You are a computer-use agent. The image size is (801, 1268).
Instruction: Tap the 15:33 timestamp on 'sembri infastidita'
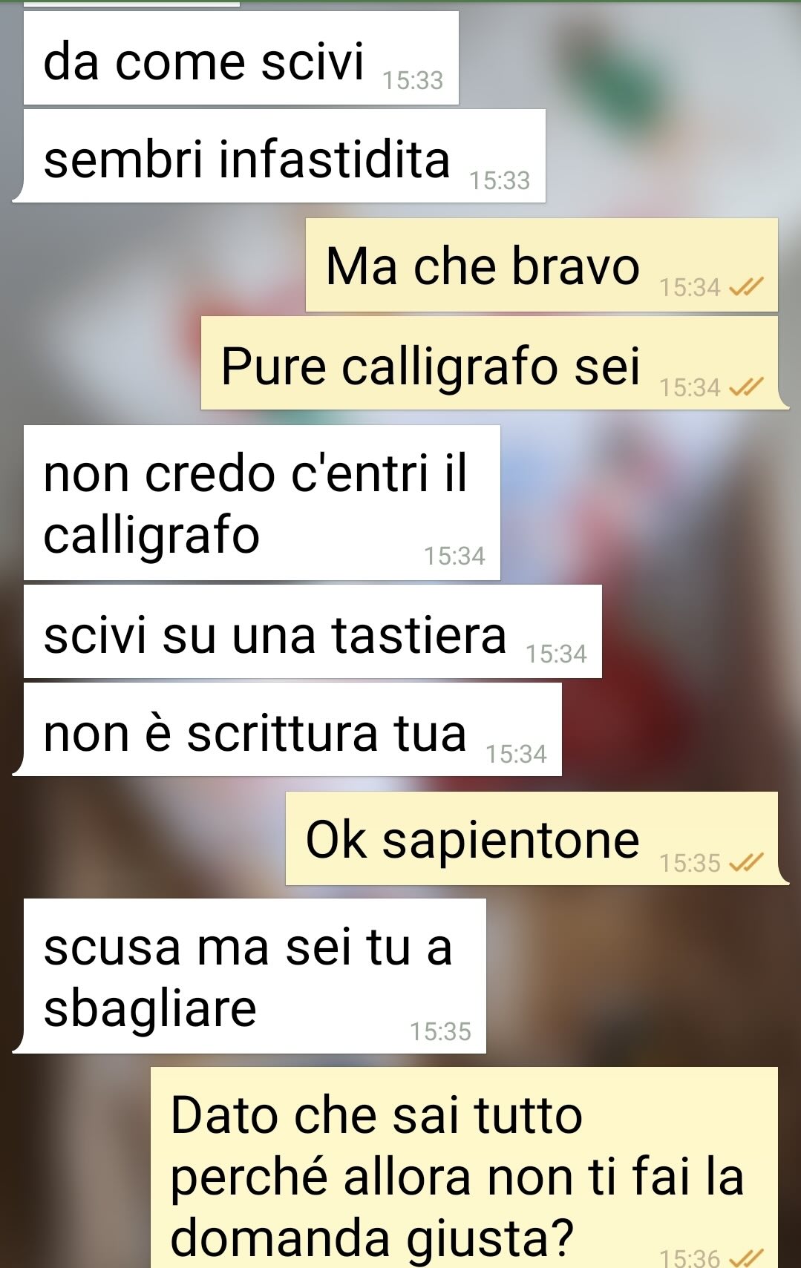(500, 180)
